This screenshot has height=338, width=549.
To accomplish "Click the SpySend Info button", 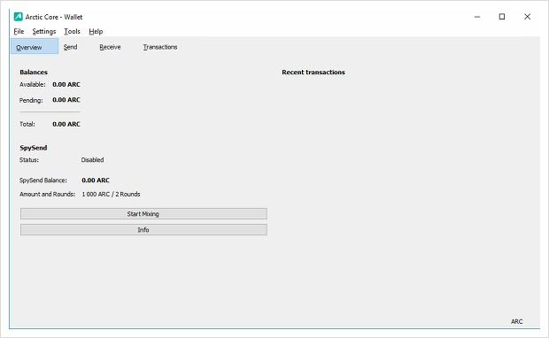I will coord(143,230).
